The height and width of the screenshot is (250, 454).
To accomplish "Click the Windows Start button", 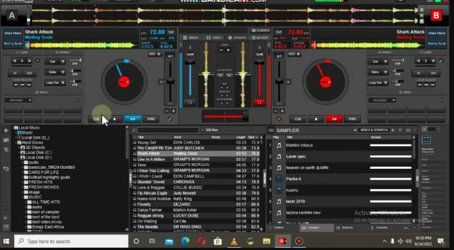I will coord(6,241).
